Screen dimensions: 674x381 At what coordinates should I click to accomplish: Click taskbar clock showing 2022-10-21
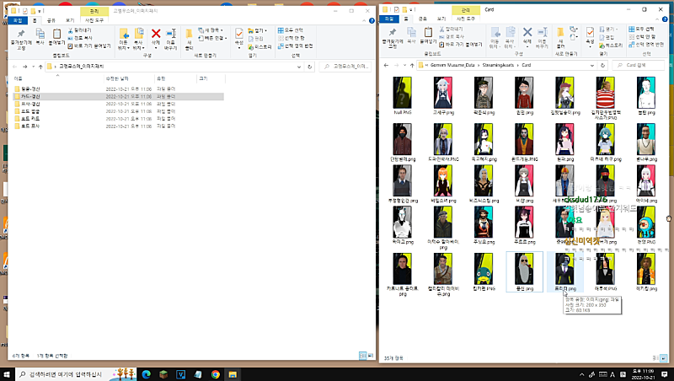pyautogui.click(x=644, y=374)
